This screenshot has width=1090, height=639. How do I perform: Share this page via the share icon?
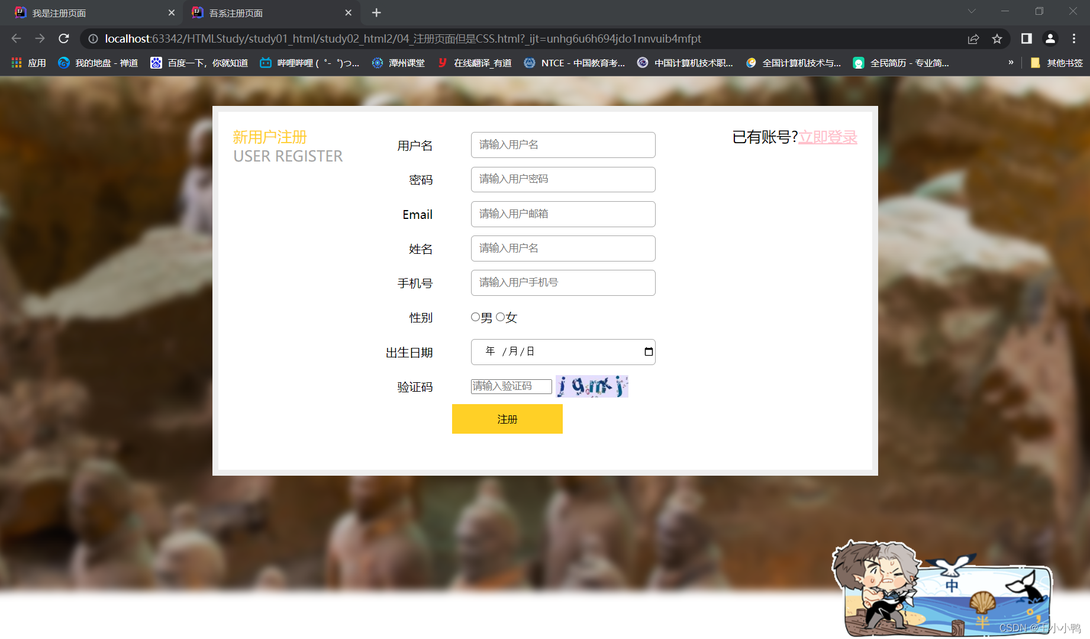pyautogui.click(x=973, y=38)
